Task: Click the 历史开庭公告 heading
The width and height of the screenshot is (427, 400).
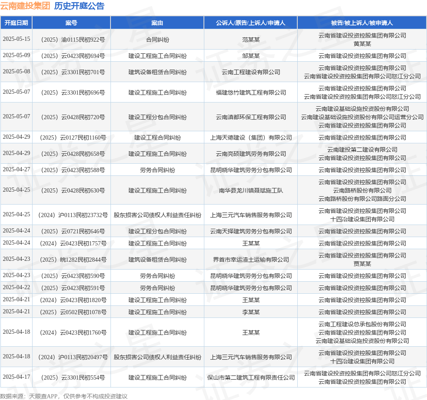Action: pyautogui.click(x=79, y=6)
